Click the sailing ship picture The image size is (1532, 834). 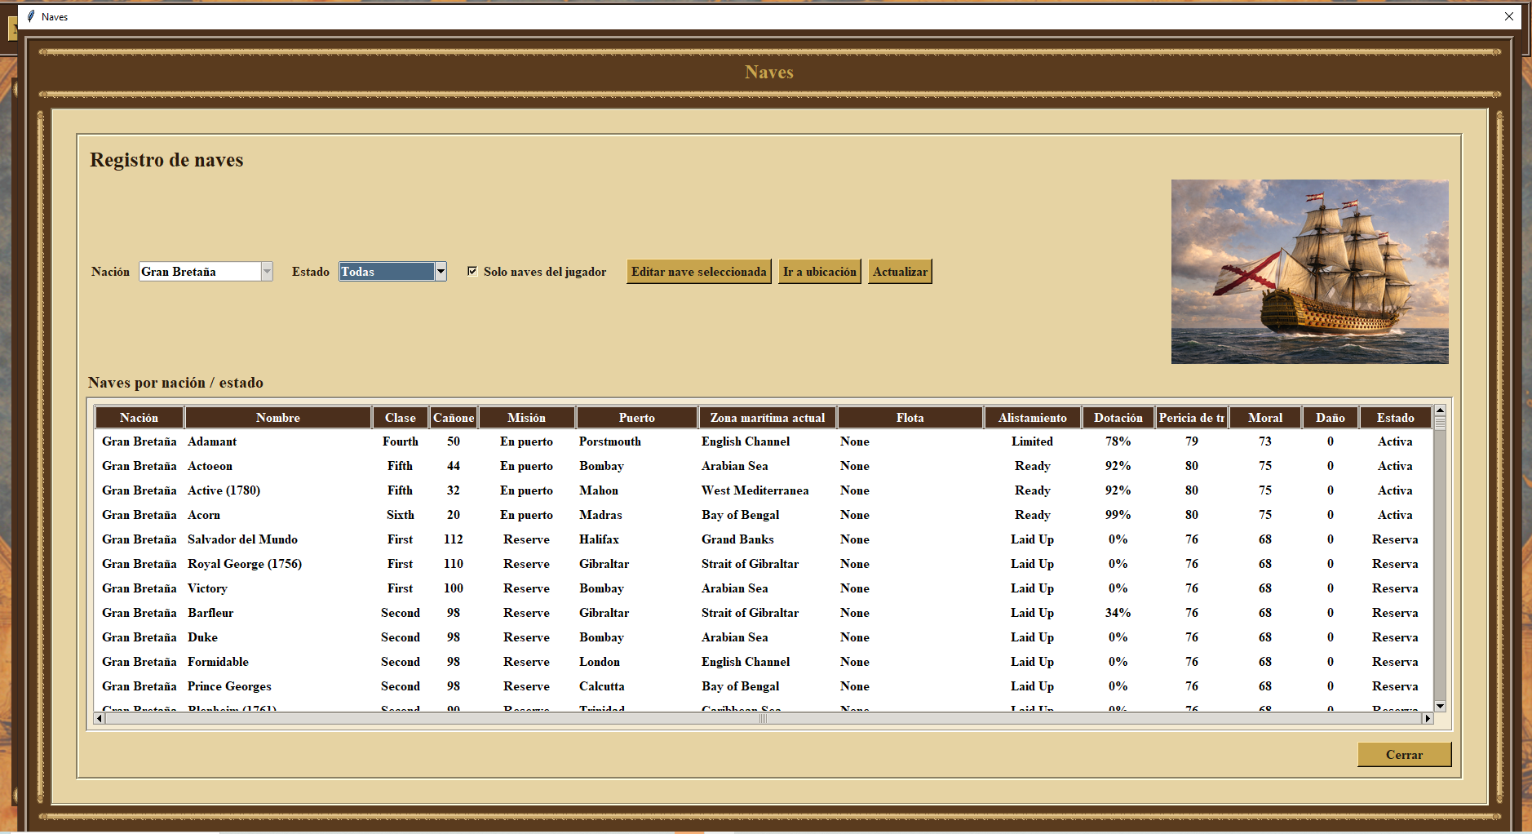(1309, 271)
